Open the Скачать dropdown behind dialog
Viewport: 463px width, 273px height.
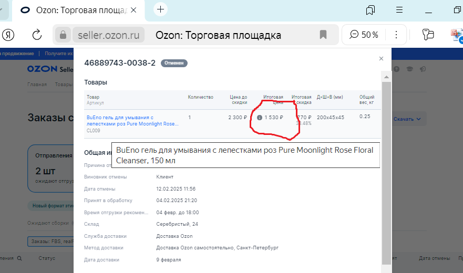407,119
